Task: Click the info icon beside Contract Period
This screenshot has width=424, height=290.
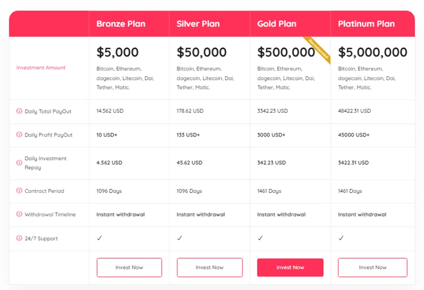Action: [x=19, y=190]
